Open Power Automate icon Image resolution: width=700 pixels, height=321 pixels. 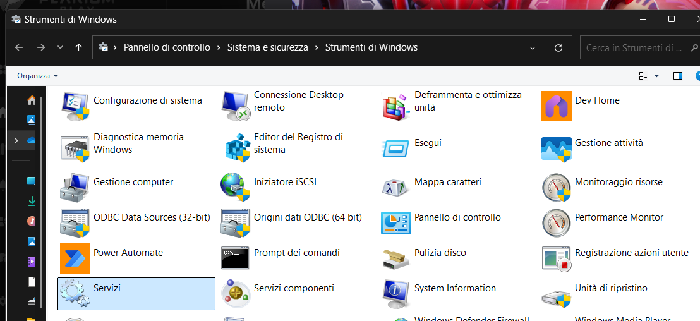pyautogui.click(x=75, y=258)
